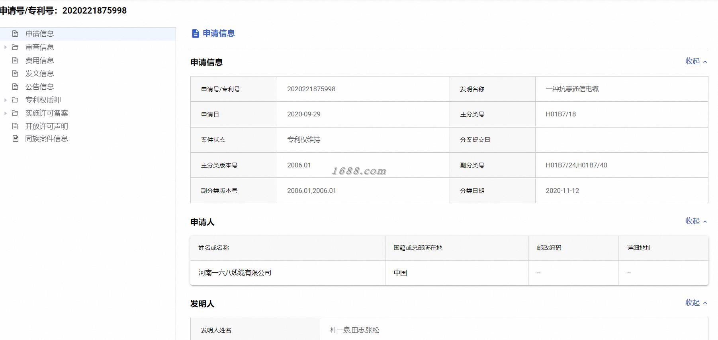Click the page title 申请号/专利号：2020221875998
The width and height of the screenshot is (718, 340).
[x=63, y=11]
